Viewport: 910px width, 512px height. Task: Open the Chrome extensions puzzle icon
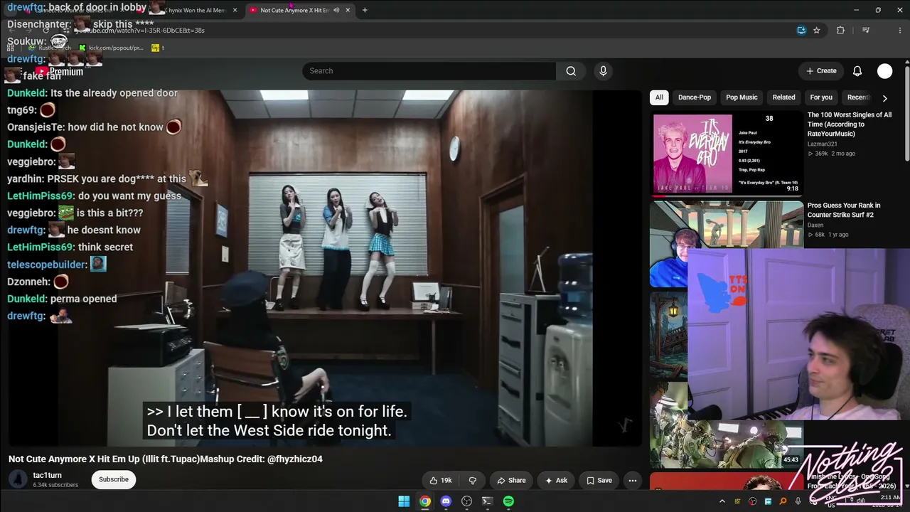coord(840,31)
